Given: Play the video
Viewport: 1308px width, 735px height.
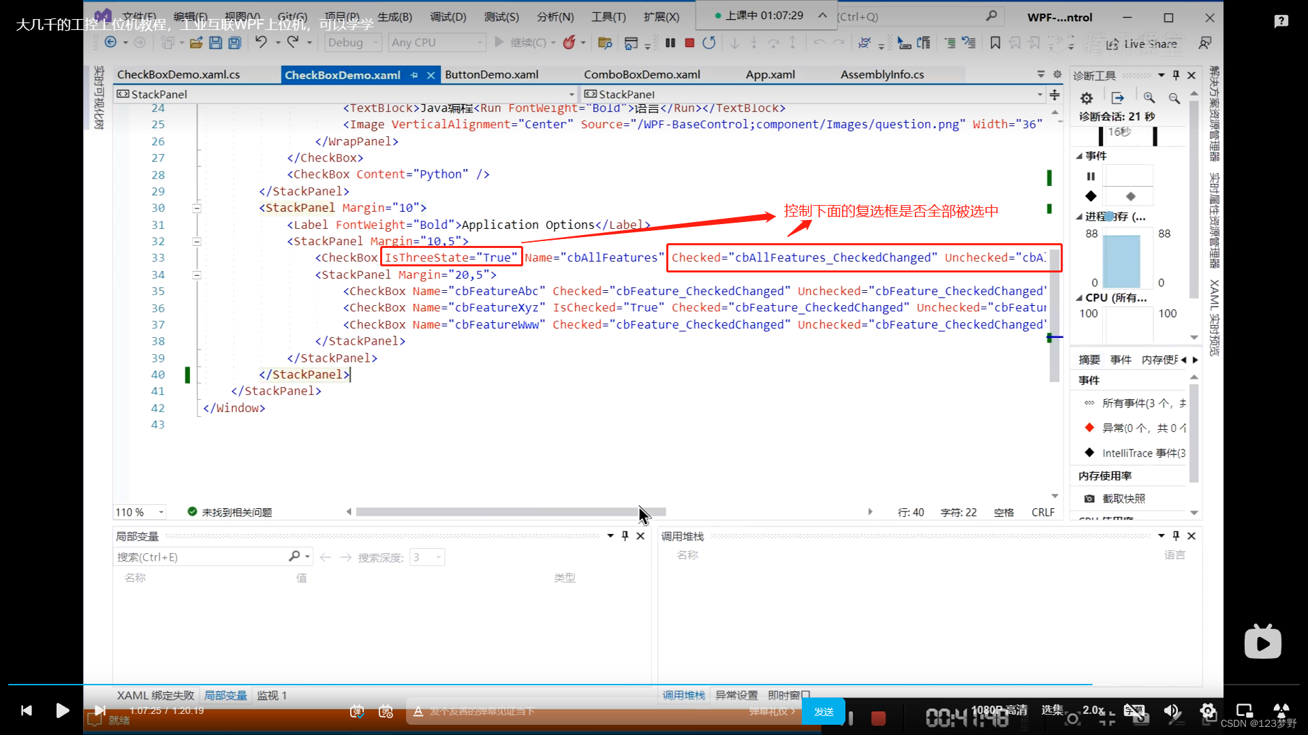Looking at the screenshot, I should pyautogui.click(x=62, y=710).
